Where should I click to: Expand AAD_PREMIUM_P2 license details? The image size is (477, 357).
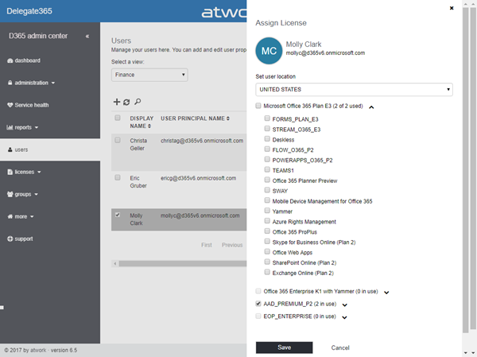point(345,305)
